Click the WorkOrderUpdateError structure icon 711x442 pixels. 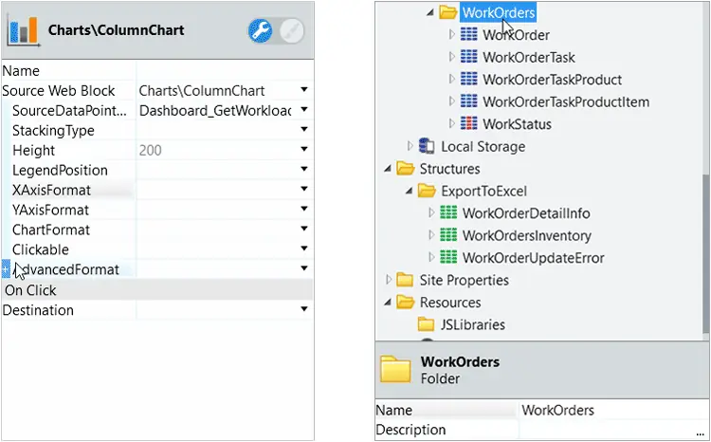pyautogui.click(x=448, y=257)
